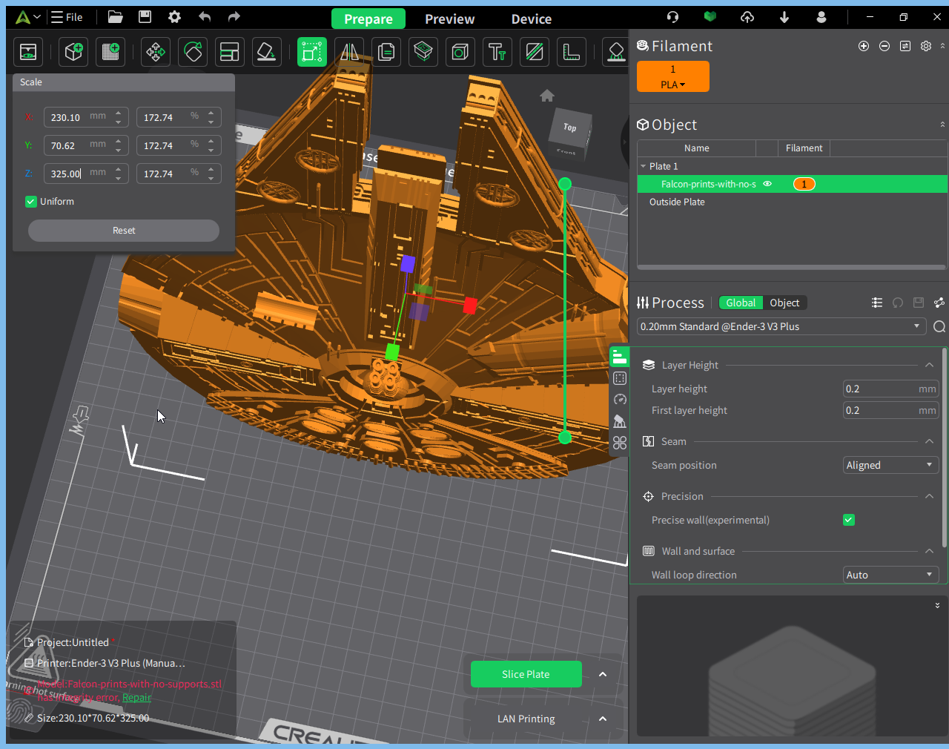Select the Scale tool in toolbar
Screen dimensions: 949x749
(312, 52)
